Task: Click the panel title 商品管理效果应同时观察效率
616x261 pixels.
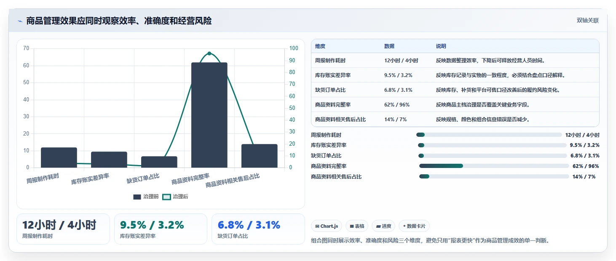Action: point(119,21)
